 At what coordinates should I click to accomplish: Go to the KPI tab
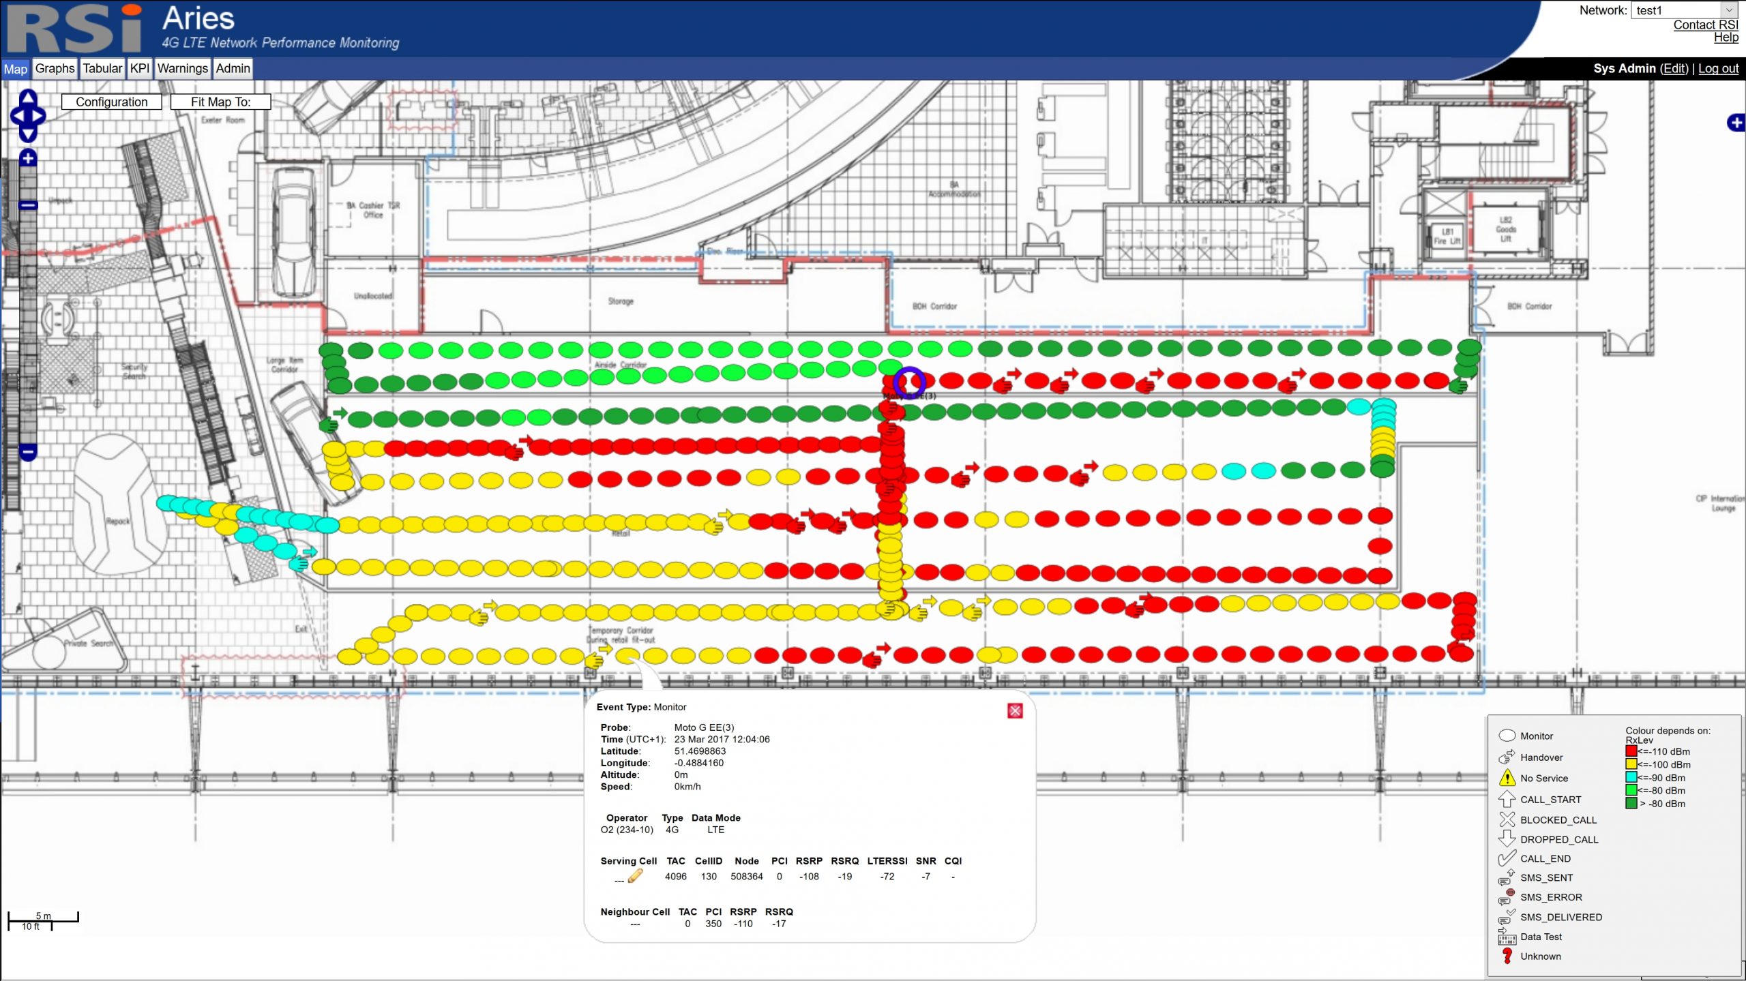coord(140,68)
